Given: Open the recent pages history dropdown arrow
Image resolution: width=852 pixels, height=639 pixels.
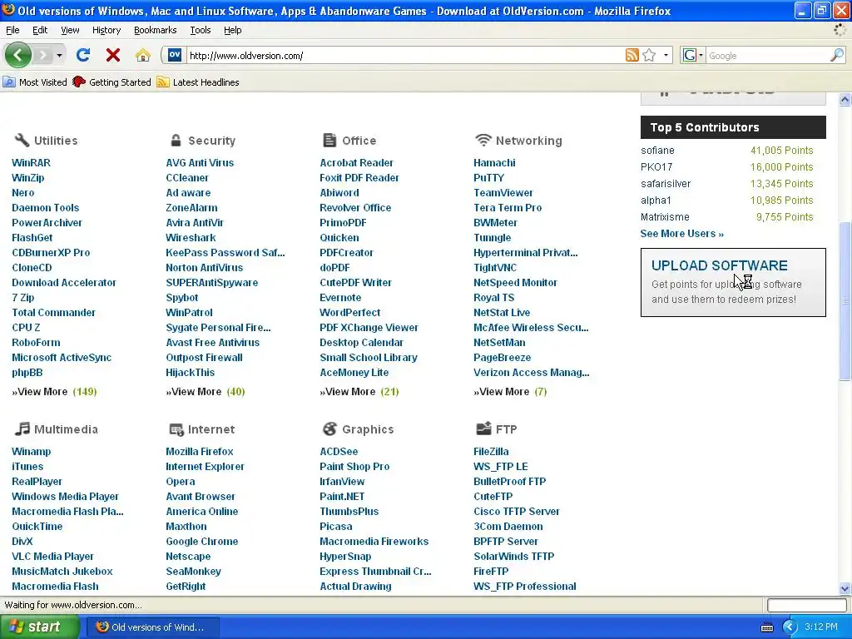Looking at the screenshot, I should coord(59,55).
